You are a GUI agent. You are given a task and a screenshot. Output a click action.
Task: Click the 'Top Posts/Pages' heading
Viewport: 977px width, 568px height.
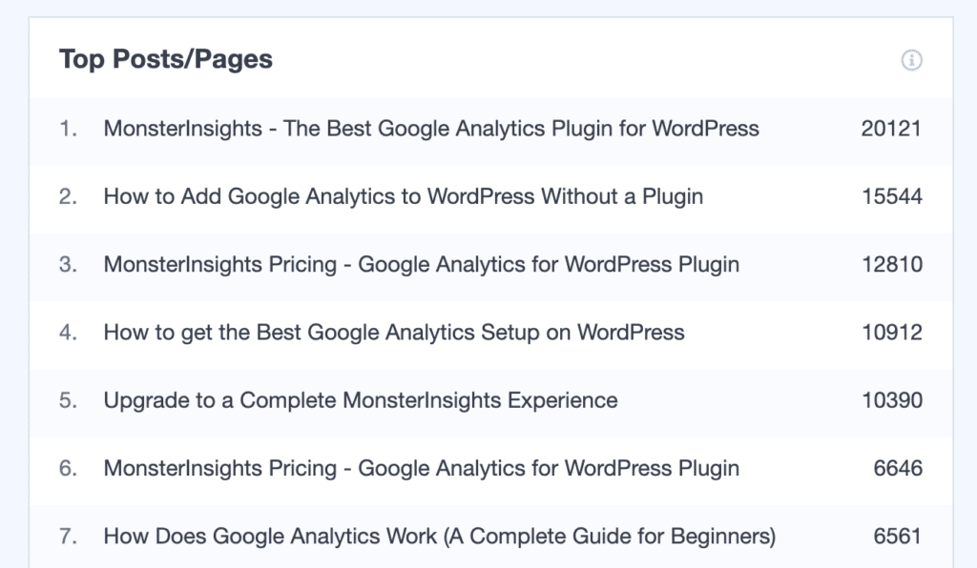click(x=166, y=60)
